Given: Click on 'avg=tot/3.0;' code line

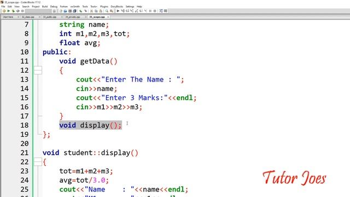Looking at the screenshot, I should click(84, 180).
